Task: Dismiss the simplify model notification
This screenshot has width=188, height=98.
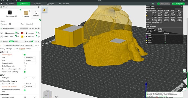Action: [181, 94]
